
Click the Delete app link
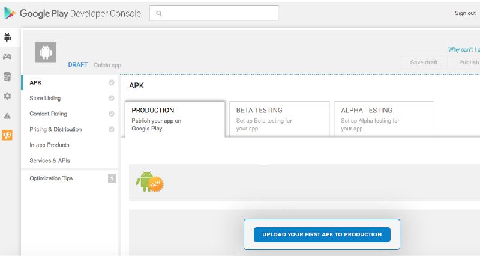coord(107,65)
